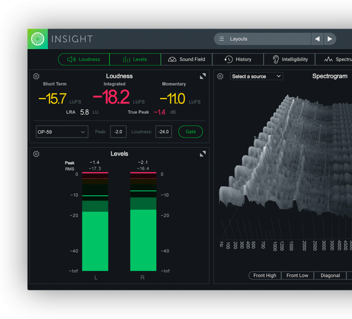The width and height of the screenshot is (352, 319).
Task: Toggle the Intelligibility module tab
Action: (289, 59)
